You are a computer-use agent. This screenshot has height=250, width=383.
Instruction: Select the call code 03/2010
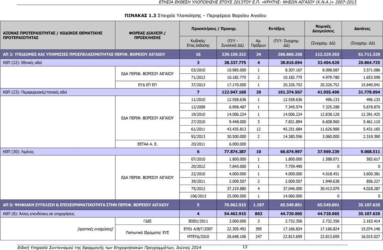[x=198, y=70]
